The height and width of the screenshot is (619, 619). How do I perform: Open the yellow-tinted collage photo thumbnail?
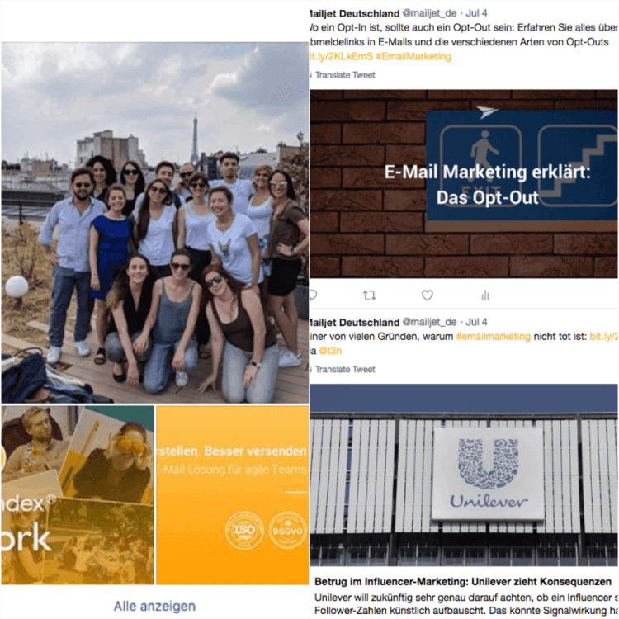pos(78,495)
